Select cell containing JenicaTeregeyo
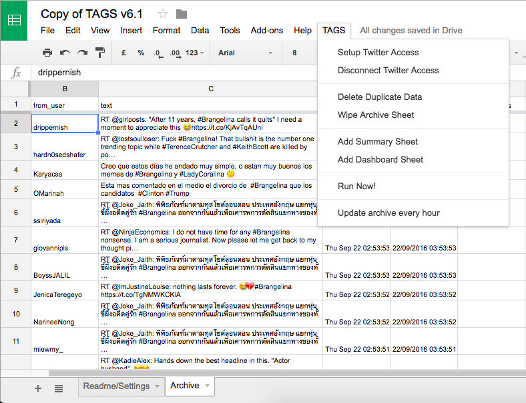Viewport: 526px width, 403px height. (x=65, y=290)
